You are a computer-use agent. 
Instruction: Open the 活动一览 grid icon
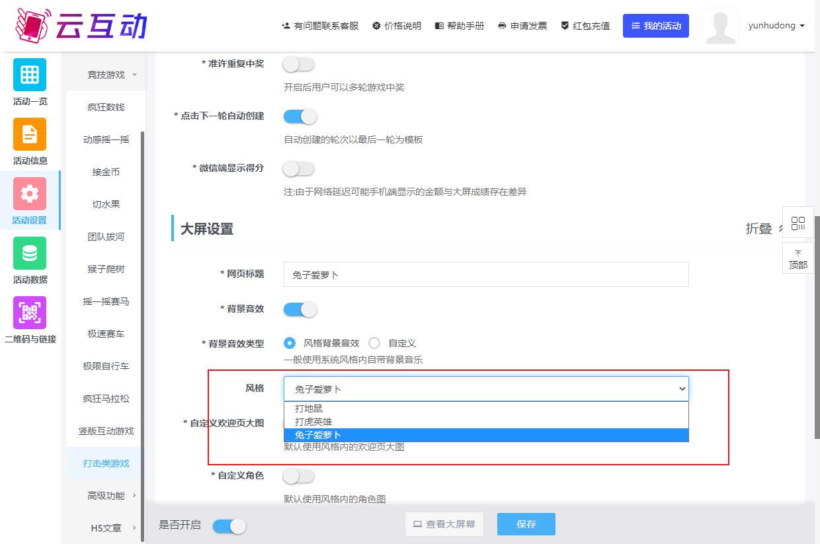[x=30, y=75]
